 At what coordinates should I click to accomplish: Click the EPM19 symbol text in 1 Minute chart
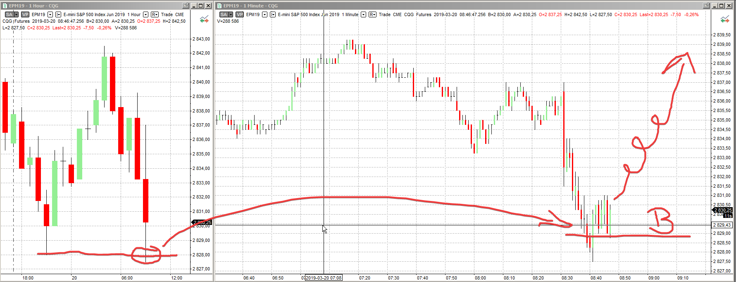(253, 14)
